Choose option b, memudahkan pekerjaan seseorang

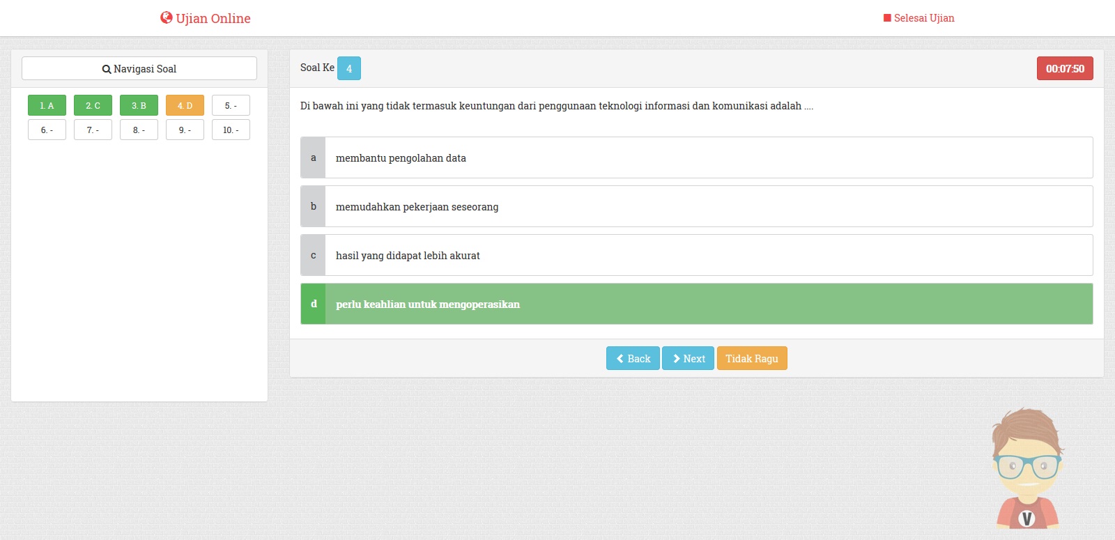(x=696, y=207)
